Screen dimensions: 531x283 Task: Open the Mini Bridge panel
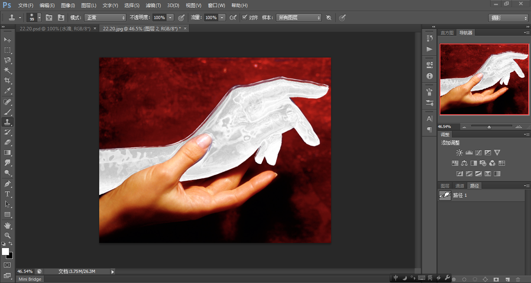[30, 279]
